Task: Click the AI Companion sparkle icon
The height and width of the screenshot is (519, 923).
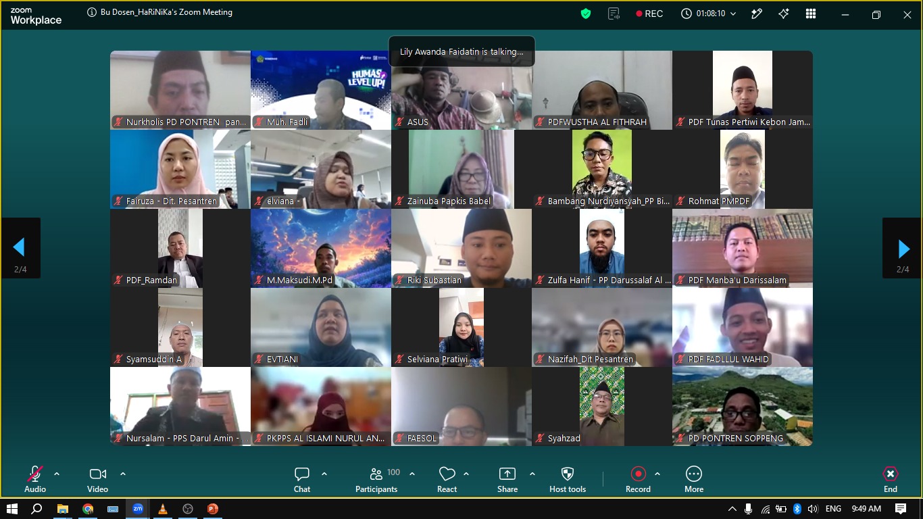Action: click(x=784, y=14)
